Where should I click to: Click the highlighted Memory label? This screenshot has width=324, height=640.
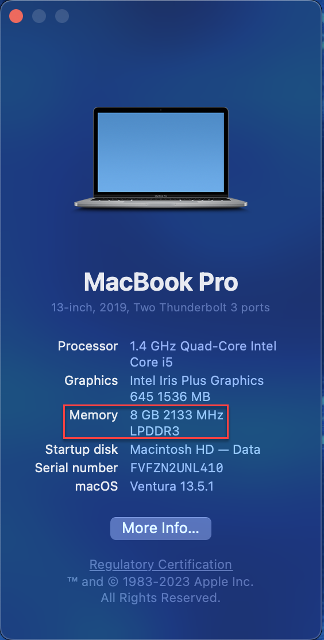(94, 415)
